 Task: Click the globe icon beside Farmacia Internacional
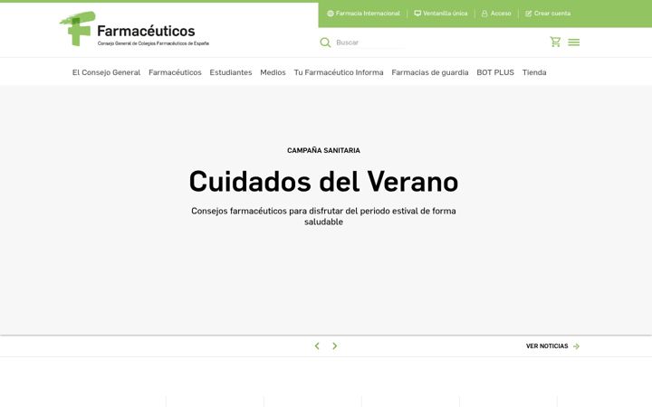click(331, 14)
